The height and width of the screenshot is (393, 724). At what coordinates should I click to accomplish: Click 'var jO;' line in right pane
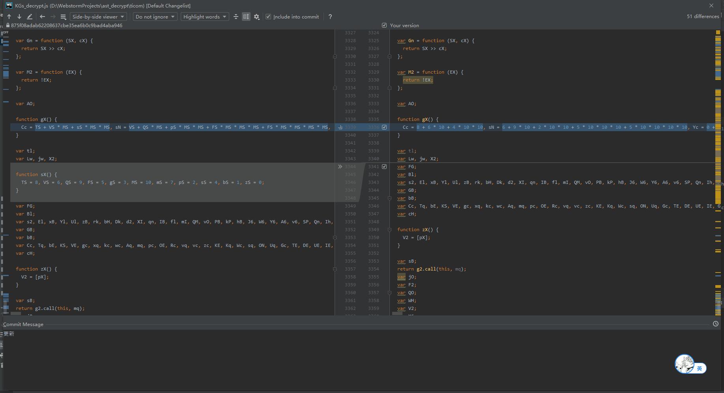[x=407, y=277]
